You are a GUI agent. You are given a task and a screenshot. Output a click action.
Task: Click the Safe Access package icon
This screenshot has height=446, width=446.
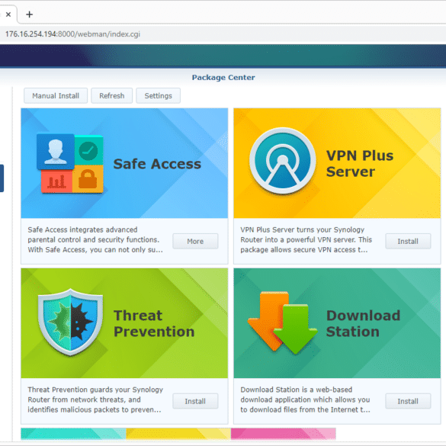70,164
